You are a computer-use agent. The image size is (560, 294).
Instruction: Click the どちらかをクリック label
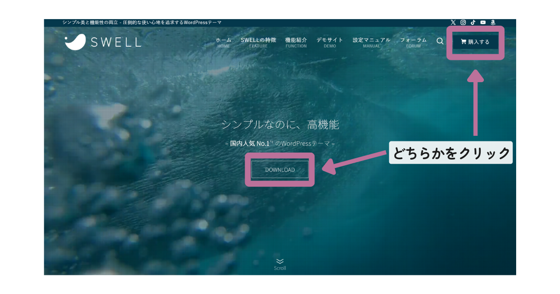click(x=450, y=152)
